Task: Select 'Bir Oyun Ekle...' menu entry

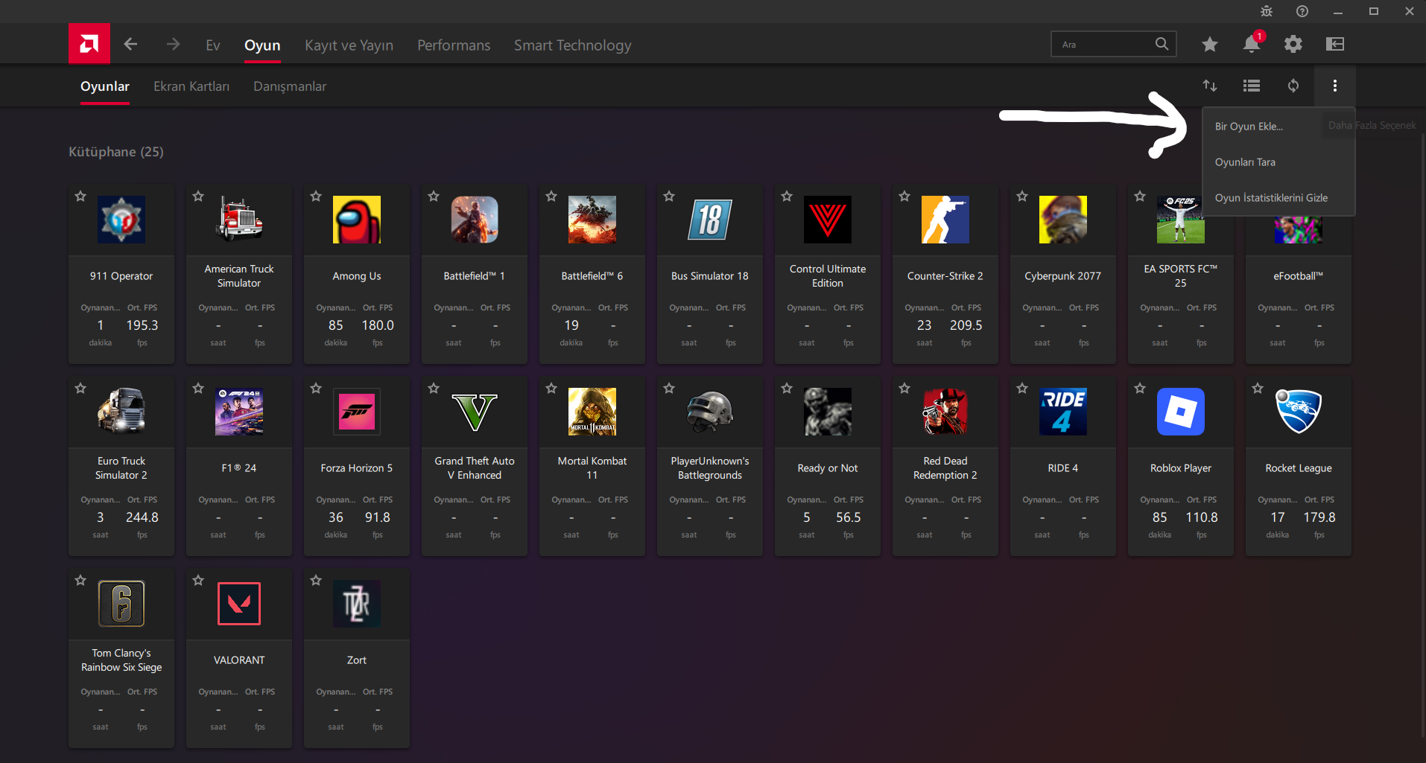Action: [x=1278, y=127]
